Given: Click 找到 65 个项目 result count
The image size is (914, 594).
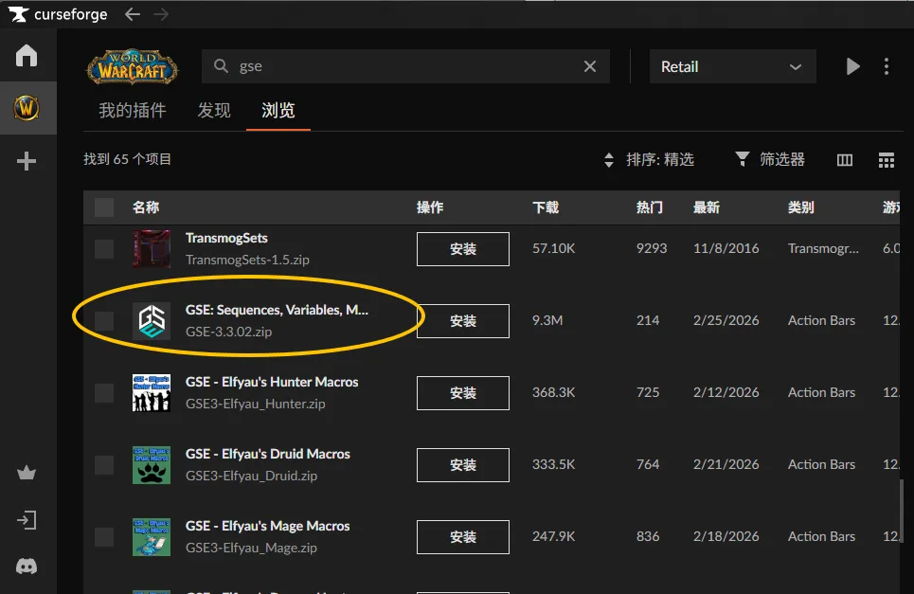Looking at the screenshot, I should pyautogui.click(x=128, y=159).
